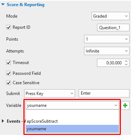132x136 pixels.
Task: Disable the Password Field checkbox
Action: pos(8,73)
